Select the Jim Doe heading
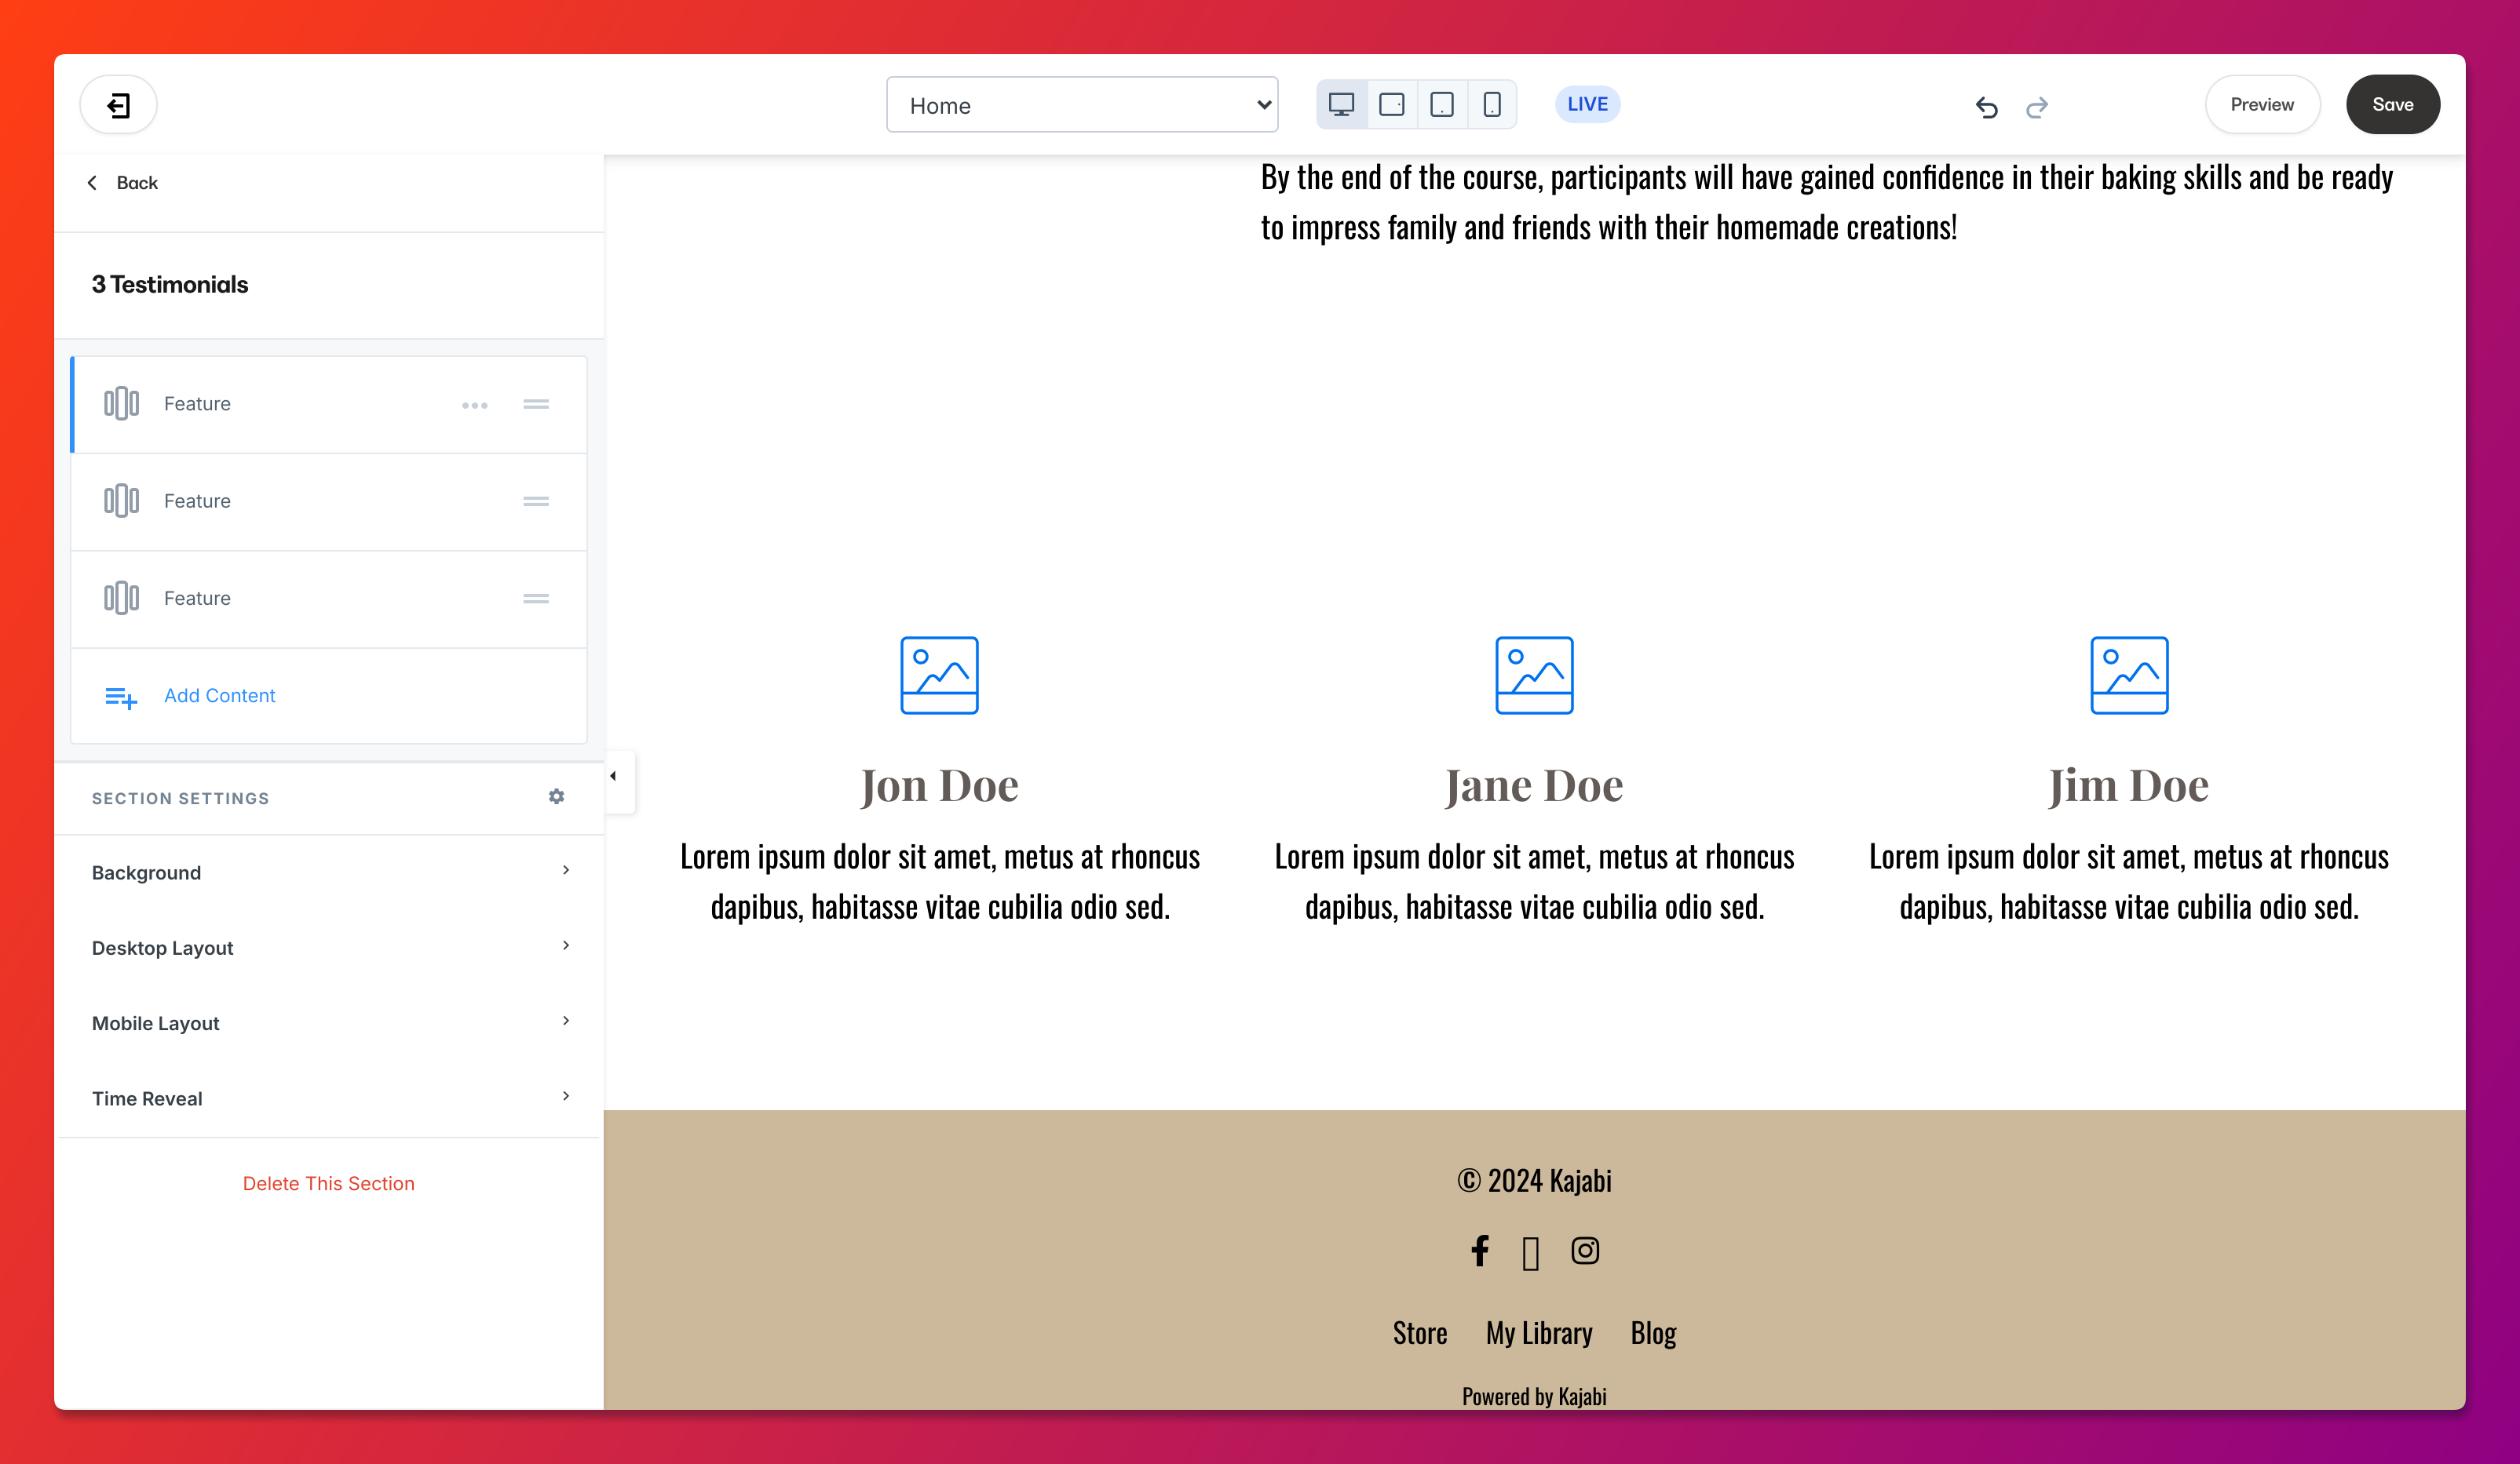The image size is (2520, 1464). click(2129, 785)
